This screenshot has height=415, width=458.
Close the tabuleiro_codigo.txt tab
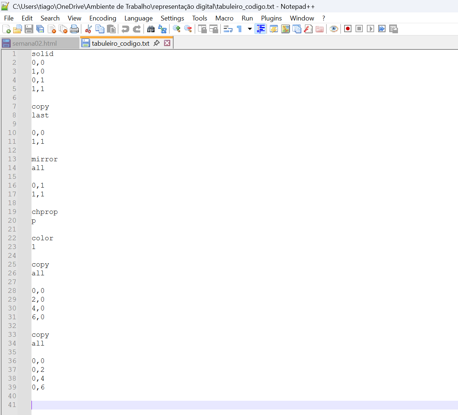pos(167,43)
